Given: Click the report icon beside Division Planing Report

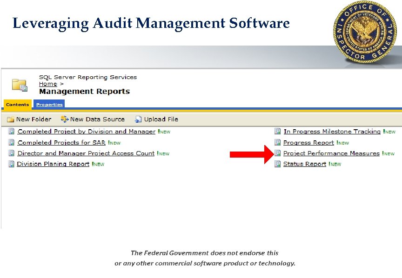Looking at the screenshot, I should point(11,164).
